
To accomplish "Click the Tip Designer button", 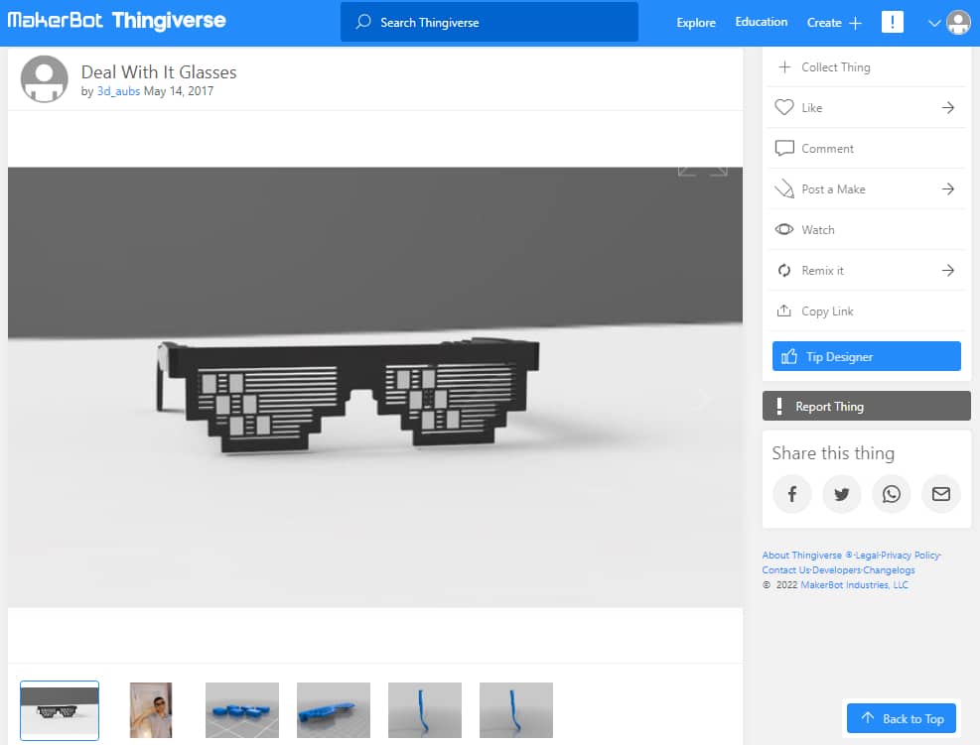I will (866, 356).
